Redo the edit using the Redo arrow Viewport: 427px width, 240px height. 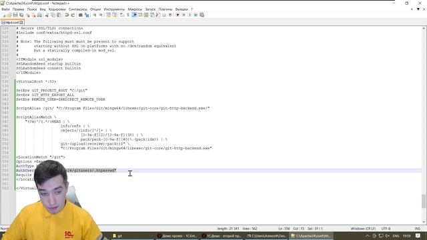(73, 15)
